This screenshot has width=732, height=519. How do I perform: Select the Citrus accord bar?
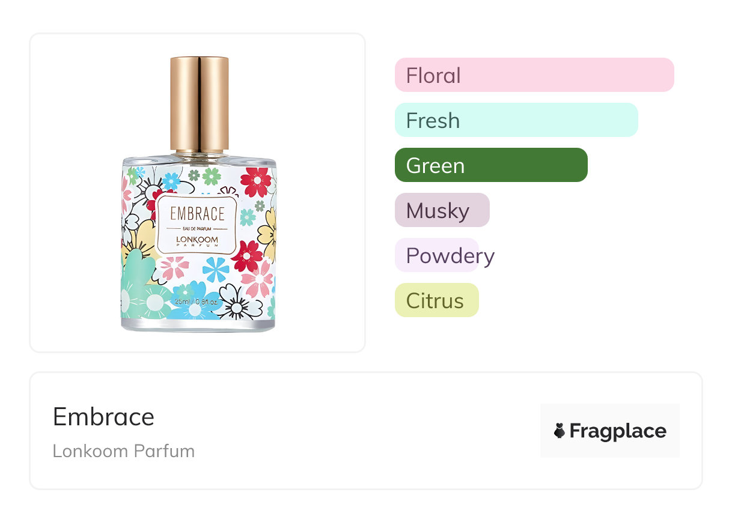437,300
